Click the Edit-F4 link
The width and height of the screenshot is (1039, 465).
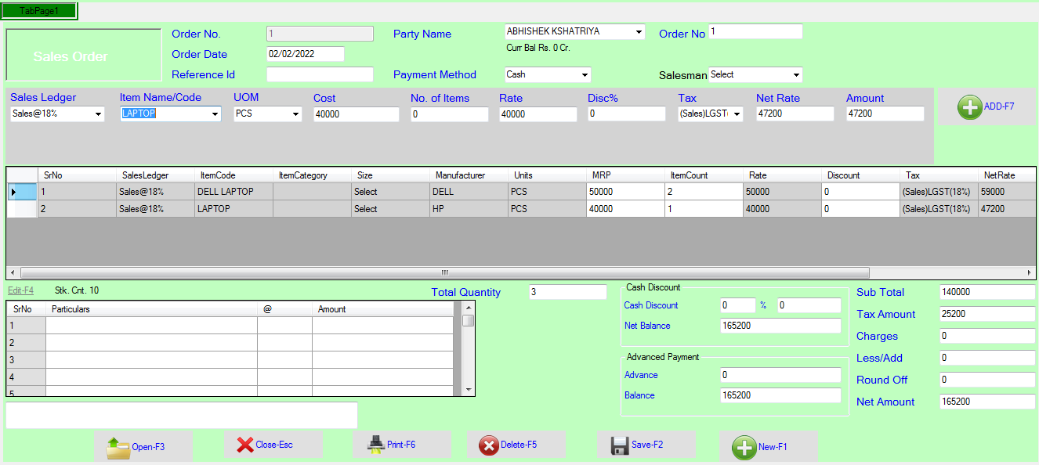tap(20, 290)
